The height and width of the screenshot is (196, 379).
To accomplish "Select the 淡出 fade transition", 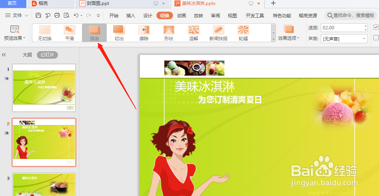I will [94, 33].
